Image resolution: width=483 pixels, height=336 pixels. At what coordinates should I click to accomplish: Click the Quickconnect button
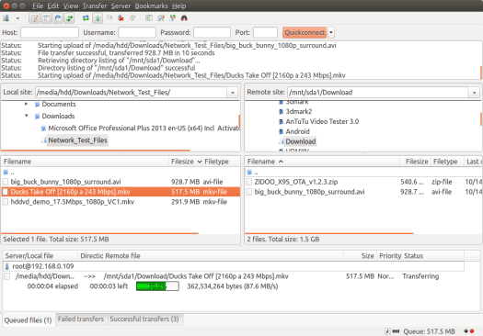click(305, 32)
